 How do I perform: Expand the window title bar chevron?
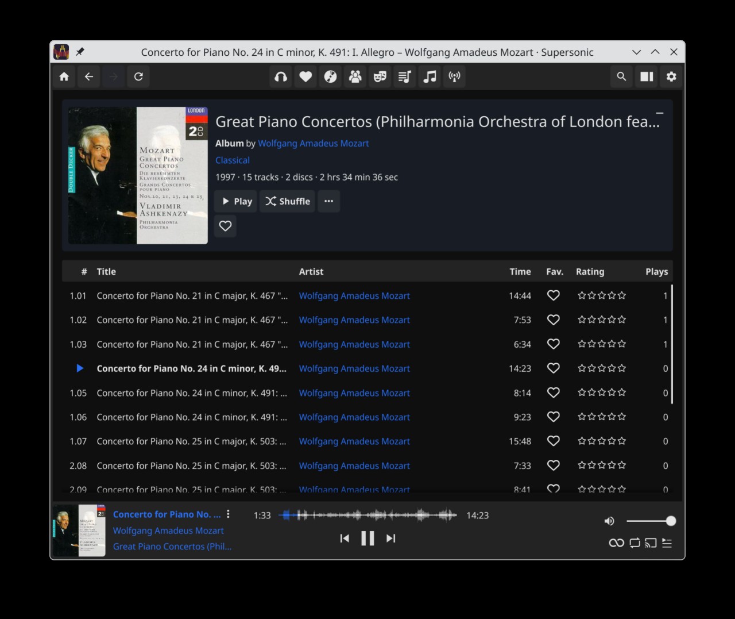(x=636, y=52)
